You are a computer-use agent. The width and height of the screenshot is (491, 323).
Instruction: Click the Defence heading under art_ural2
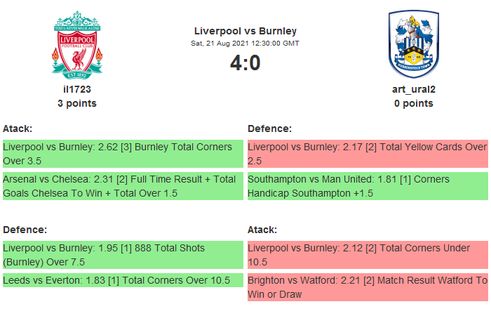pos(270,128)
